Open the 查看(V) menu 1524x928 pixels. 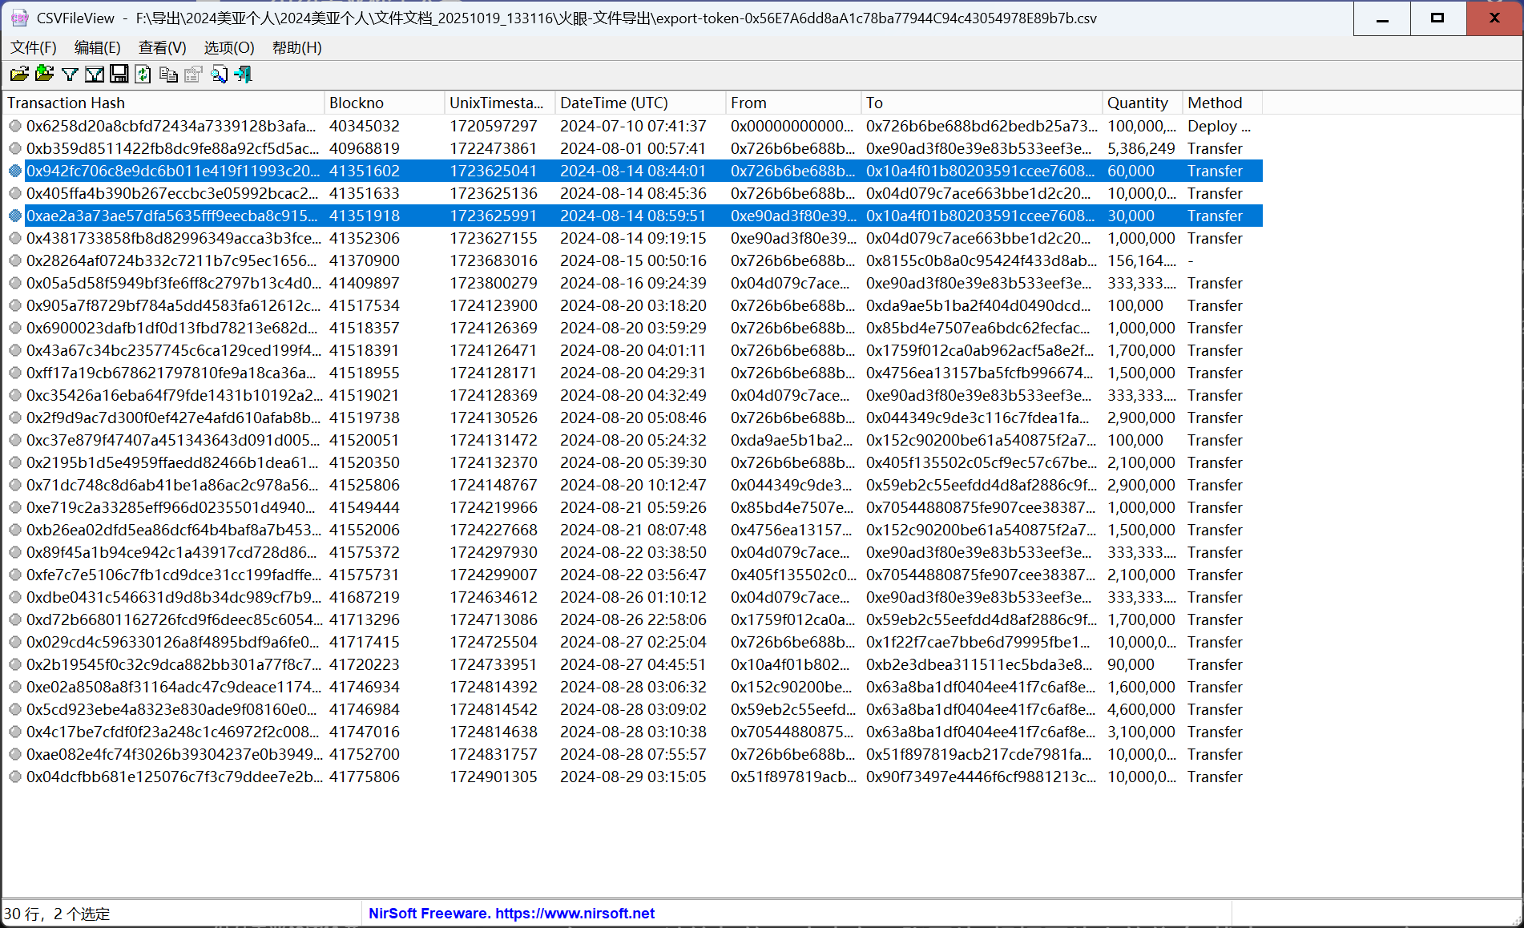162,48
